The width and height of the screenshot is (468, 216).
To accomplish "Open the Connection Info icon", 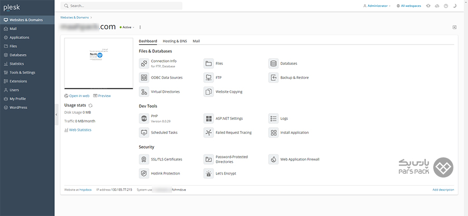I will (144, 63).
